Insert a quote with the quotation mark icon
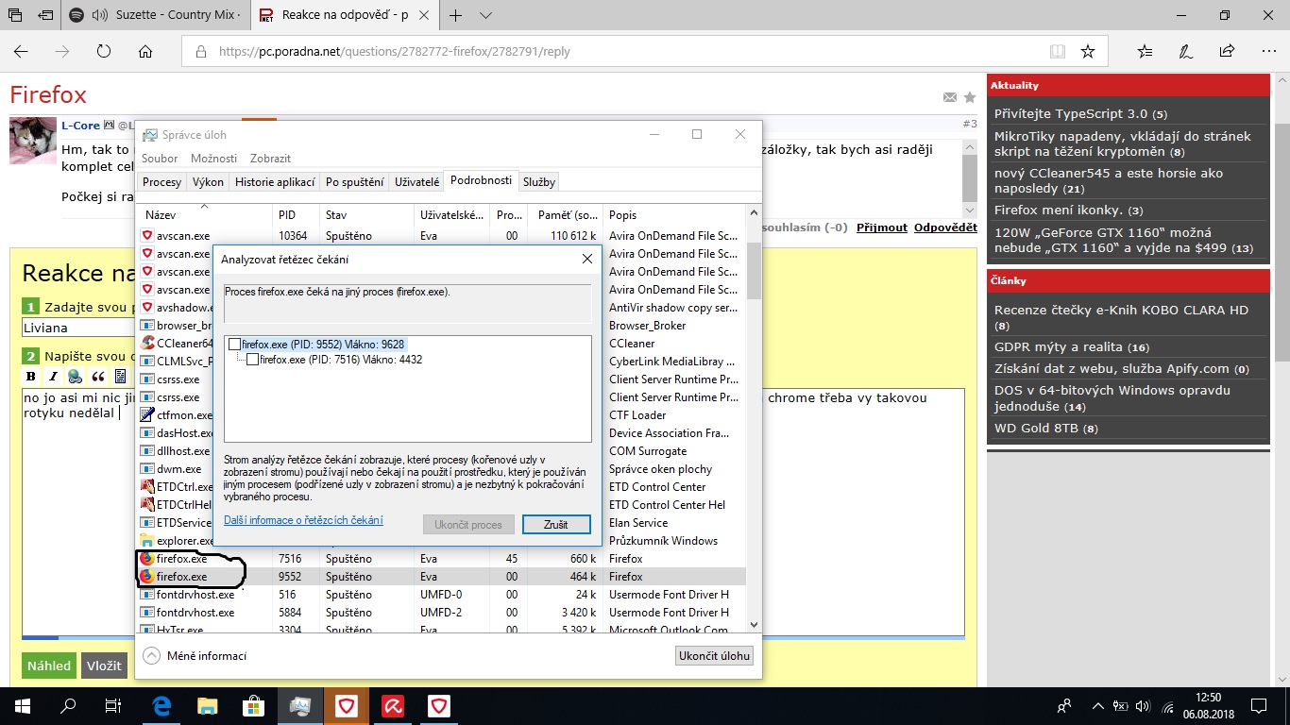Screen dimensions: 1290x725 (97, 376)
